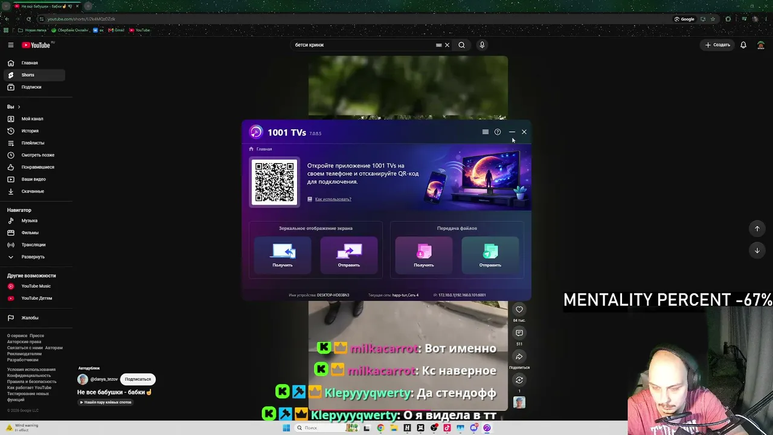773x435 pixels.
Task: Click the file transfer Отправить button
Action: point(490,255)
